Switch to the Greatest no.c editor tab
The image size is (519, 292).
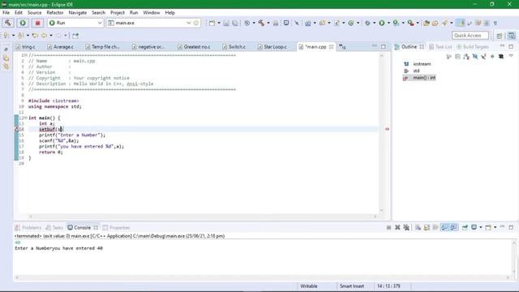point(194,47)
